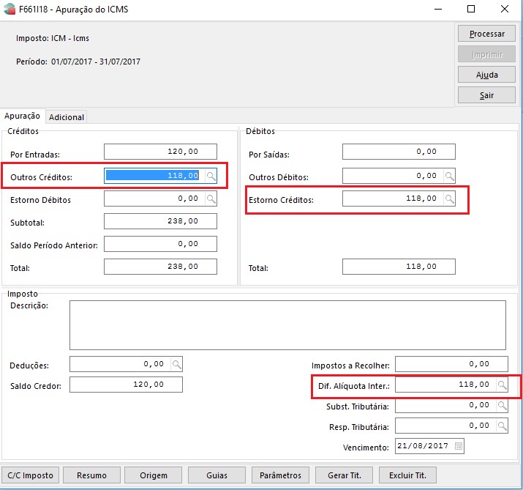Select the Apuração tab
The image size is (523, 490).
tap(22, 116)
